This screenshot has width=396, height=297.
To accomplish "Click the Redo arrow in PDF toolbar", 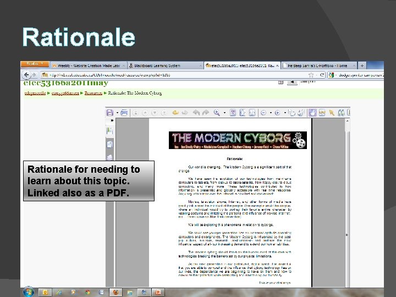I will point(206,113).
